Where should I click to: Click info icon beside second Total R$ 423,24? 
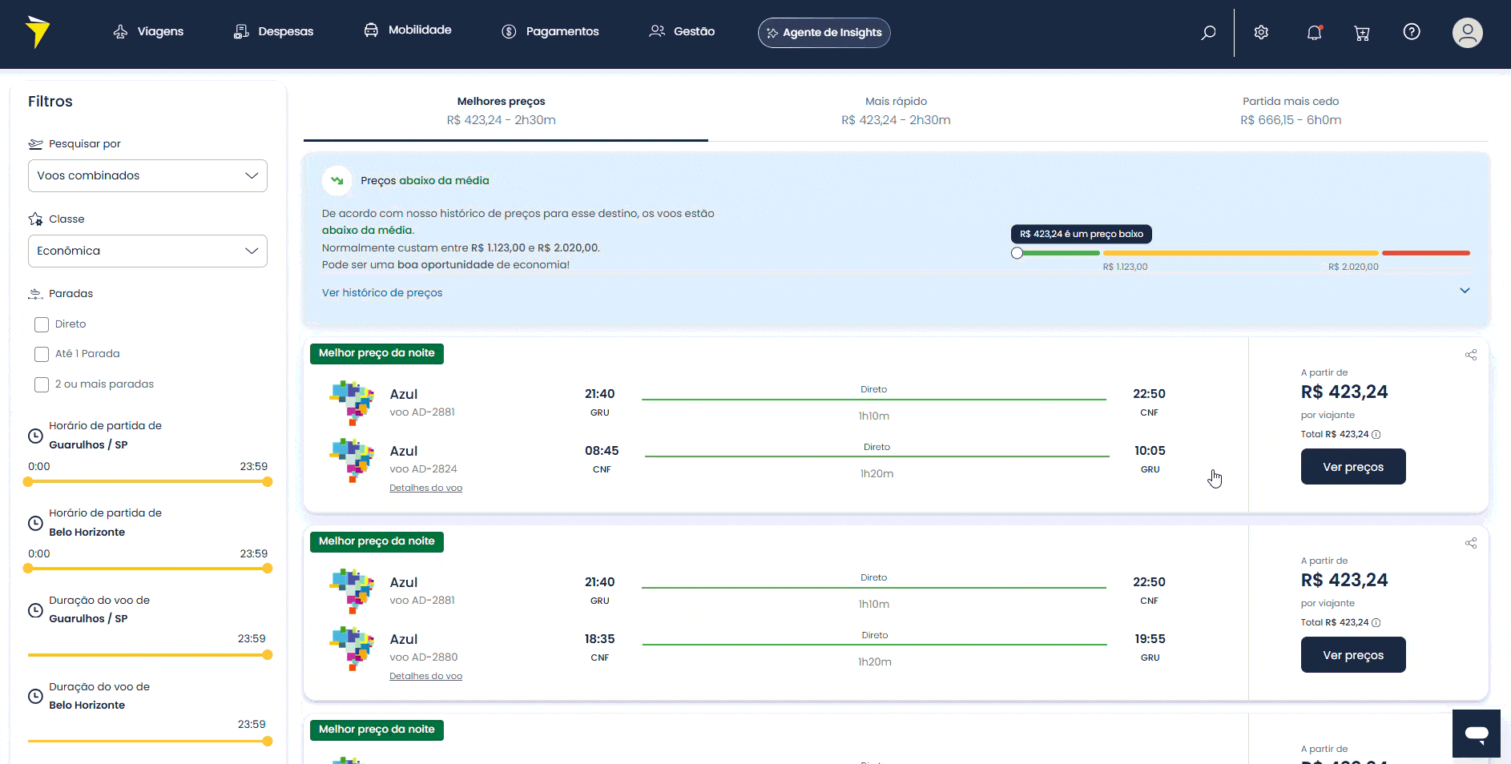(1376, 623)
